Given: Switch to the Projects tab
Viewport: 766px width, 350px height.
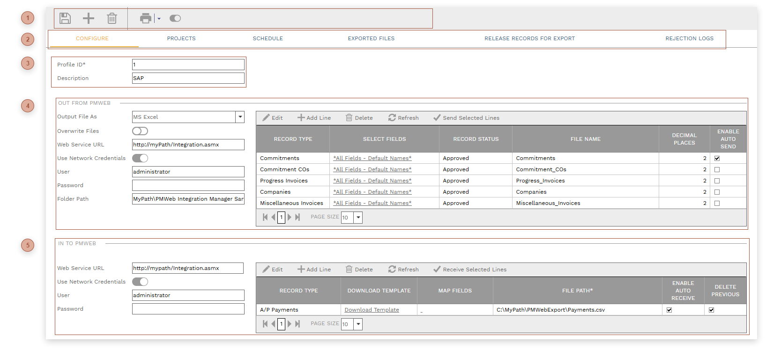Looking at the screenshot, I should pos(181,38).
